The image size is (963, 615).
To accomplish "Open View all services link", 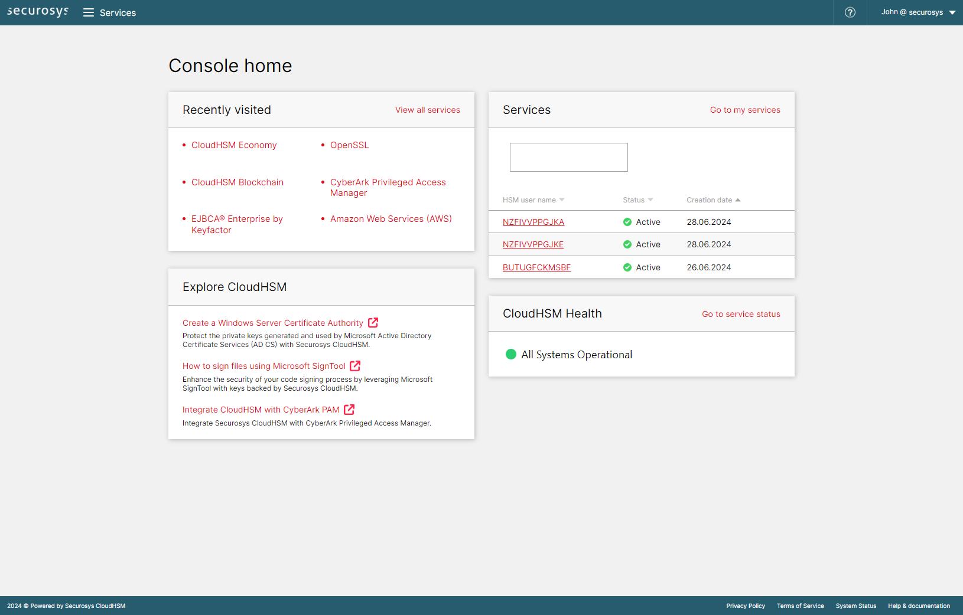I will pyautogui.click(x=427, y=110).
